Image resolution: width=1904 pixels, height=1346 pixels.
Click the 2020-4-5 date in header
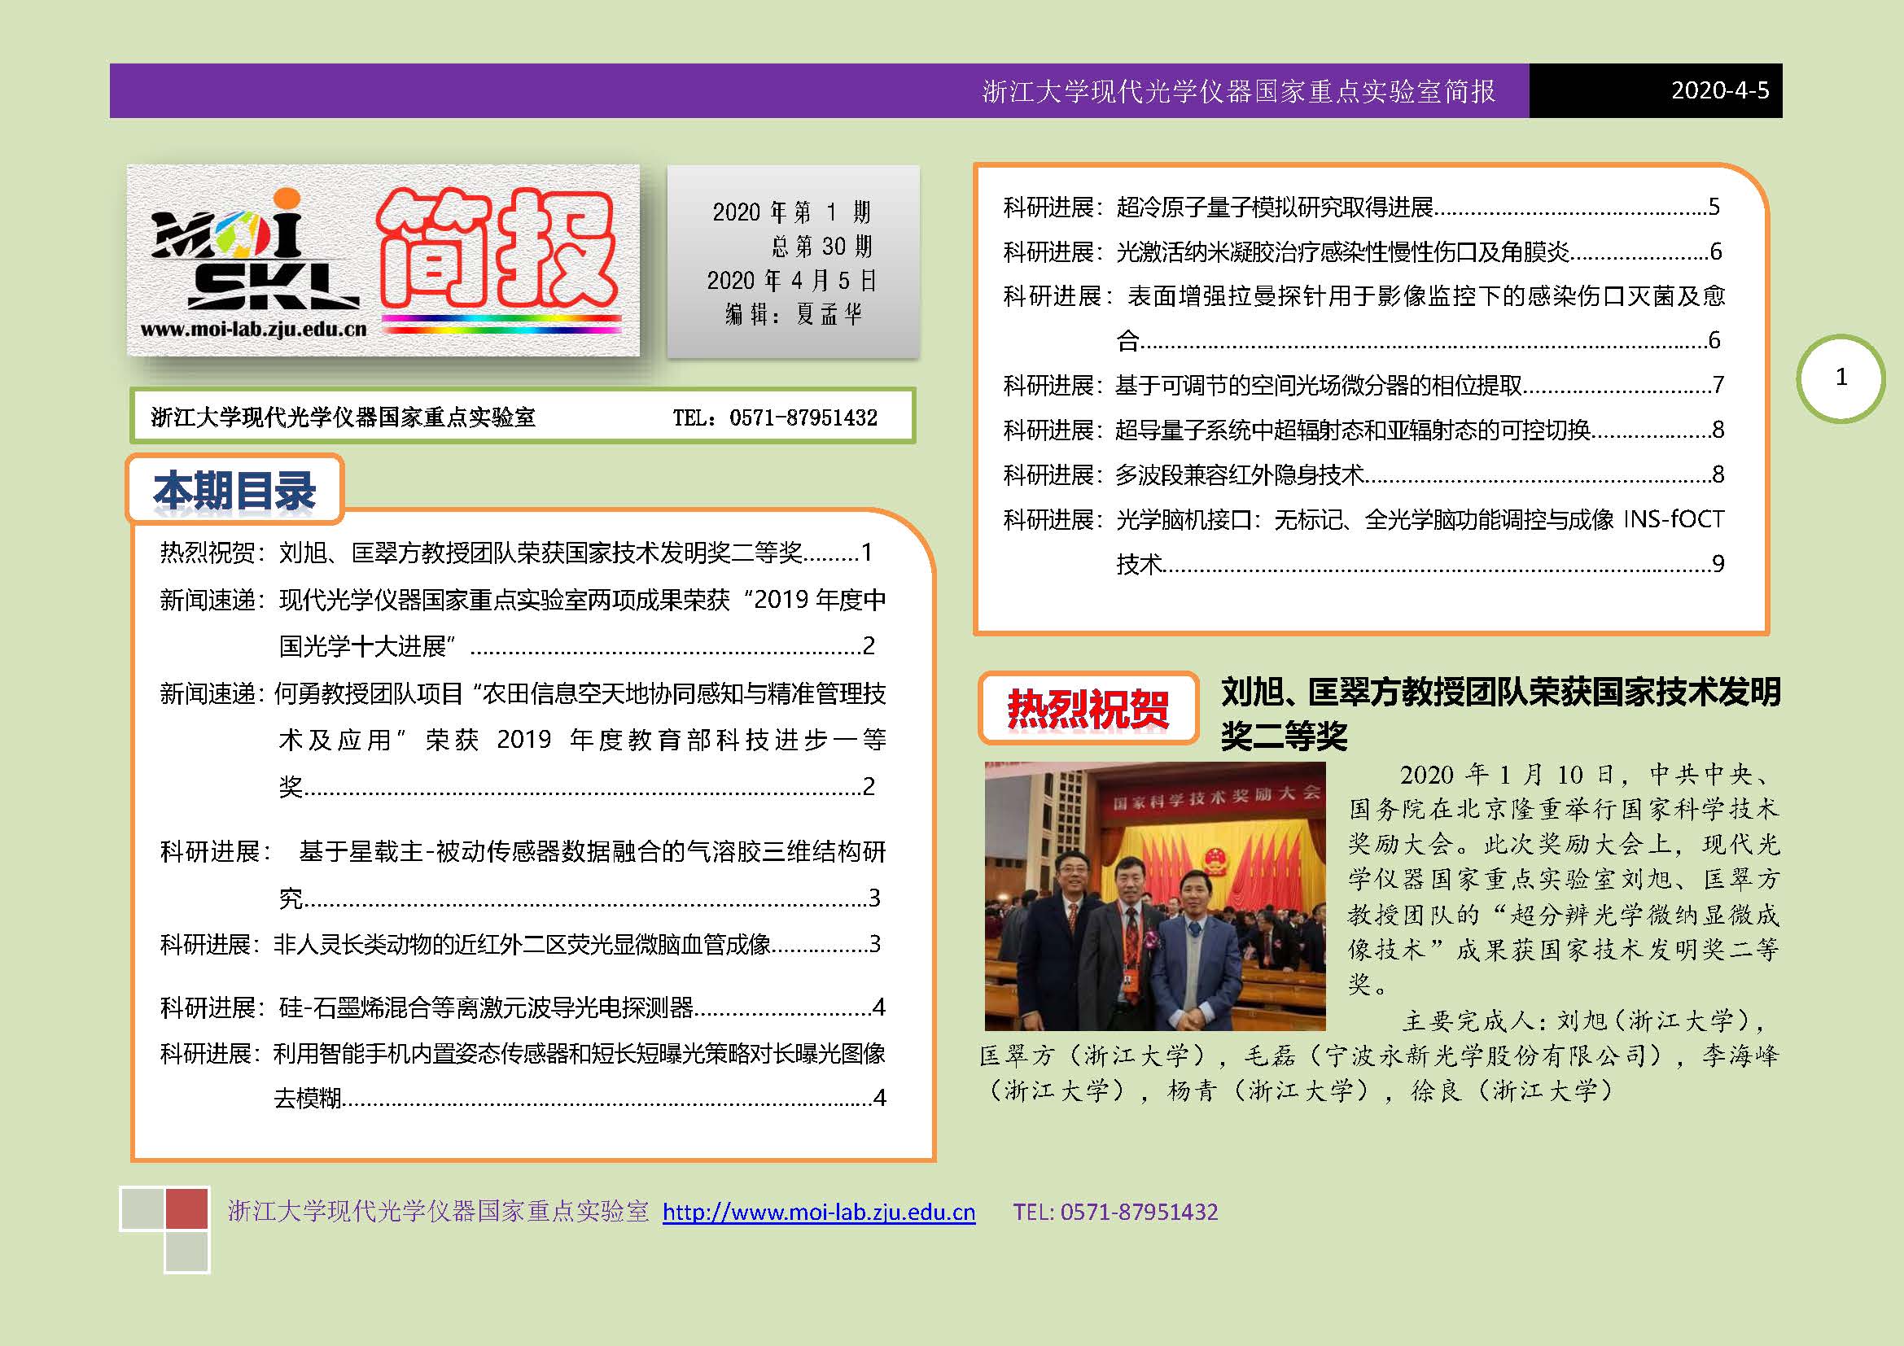pos(1720,90)
